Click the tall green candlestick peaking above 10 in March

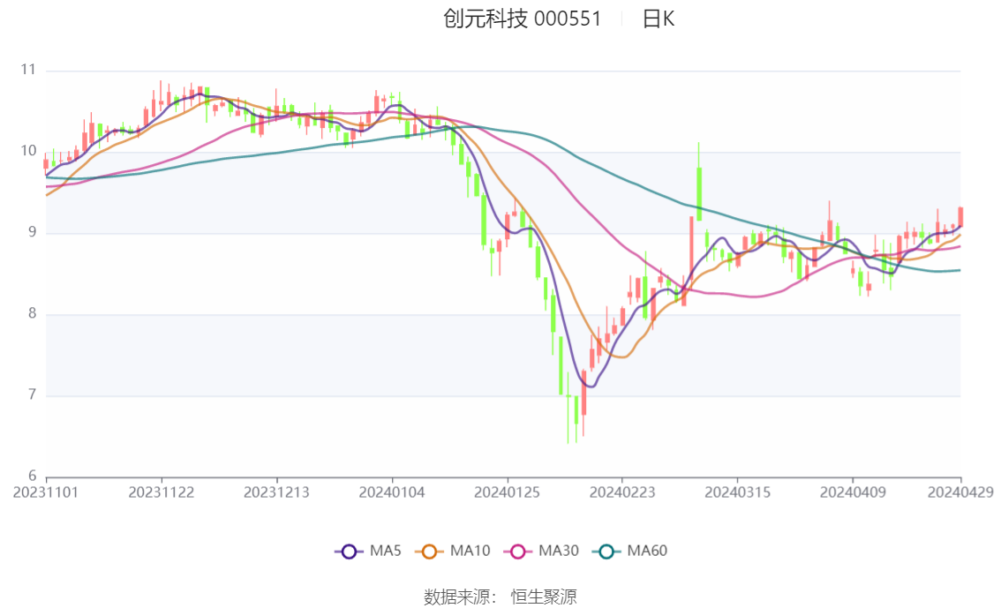coord(699,192)
